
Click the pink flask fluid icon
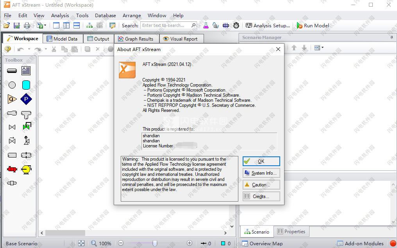(206, 25)
